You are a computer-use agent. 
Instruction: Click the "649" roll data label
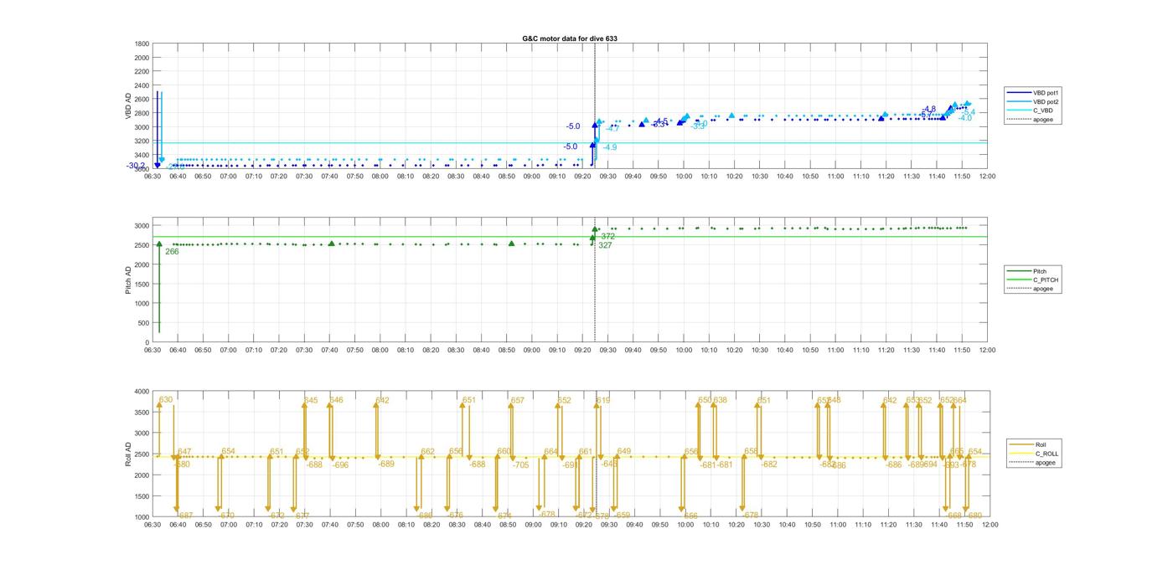point(624,451)
